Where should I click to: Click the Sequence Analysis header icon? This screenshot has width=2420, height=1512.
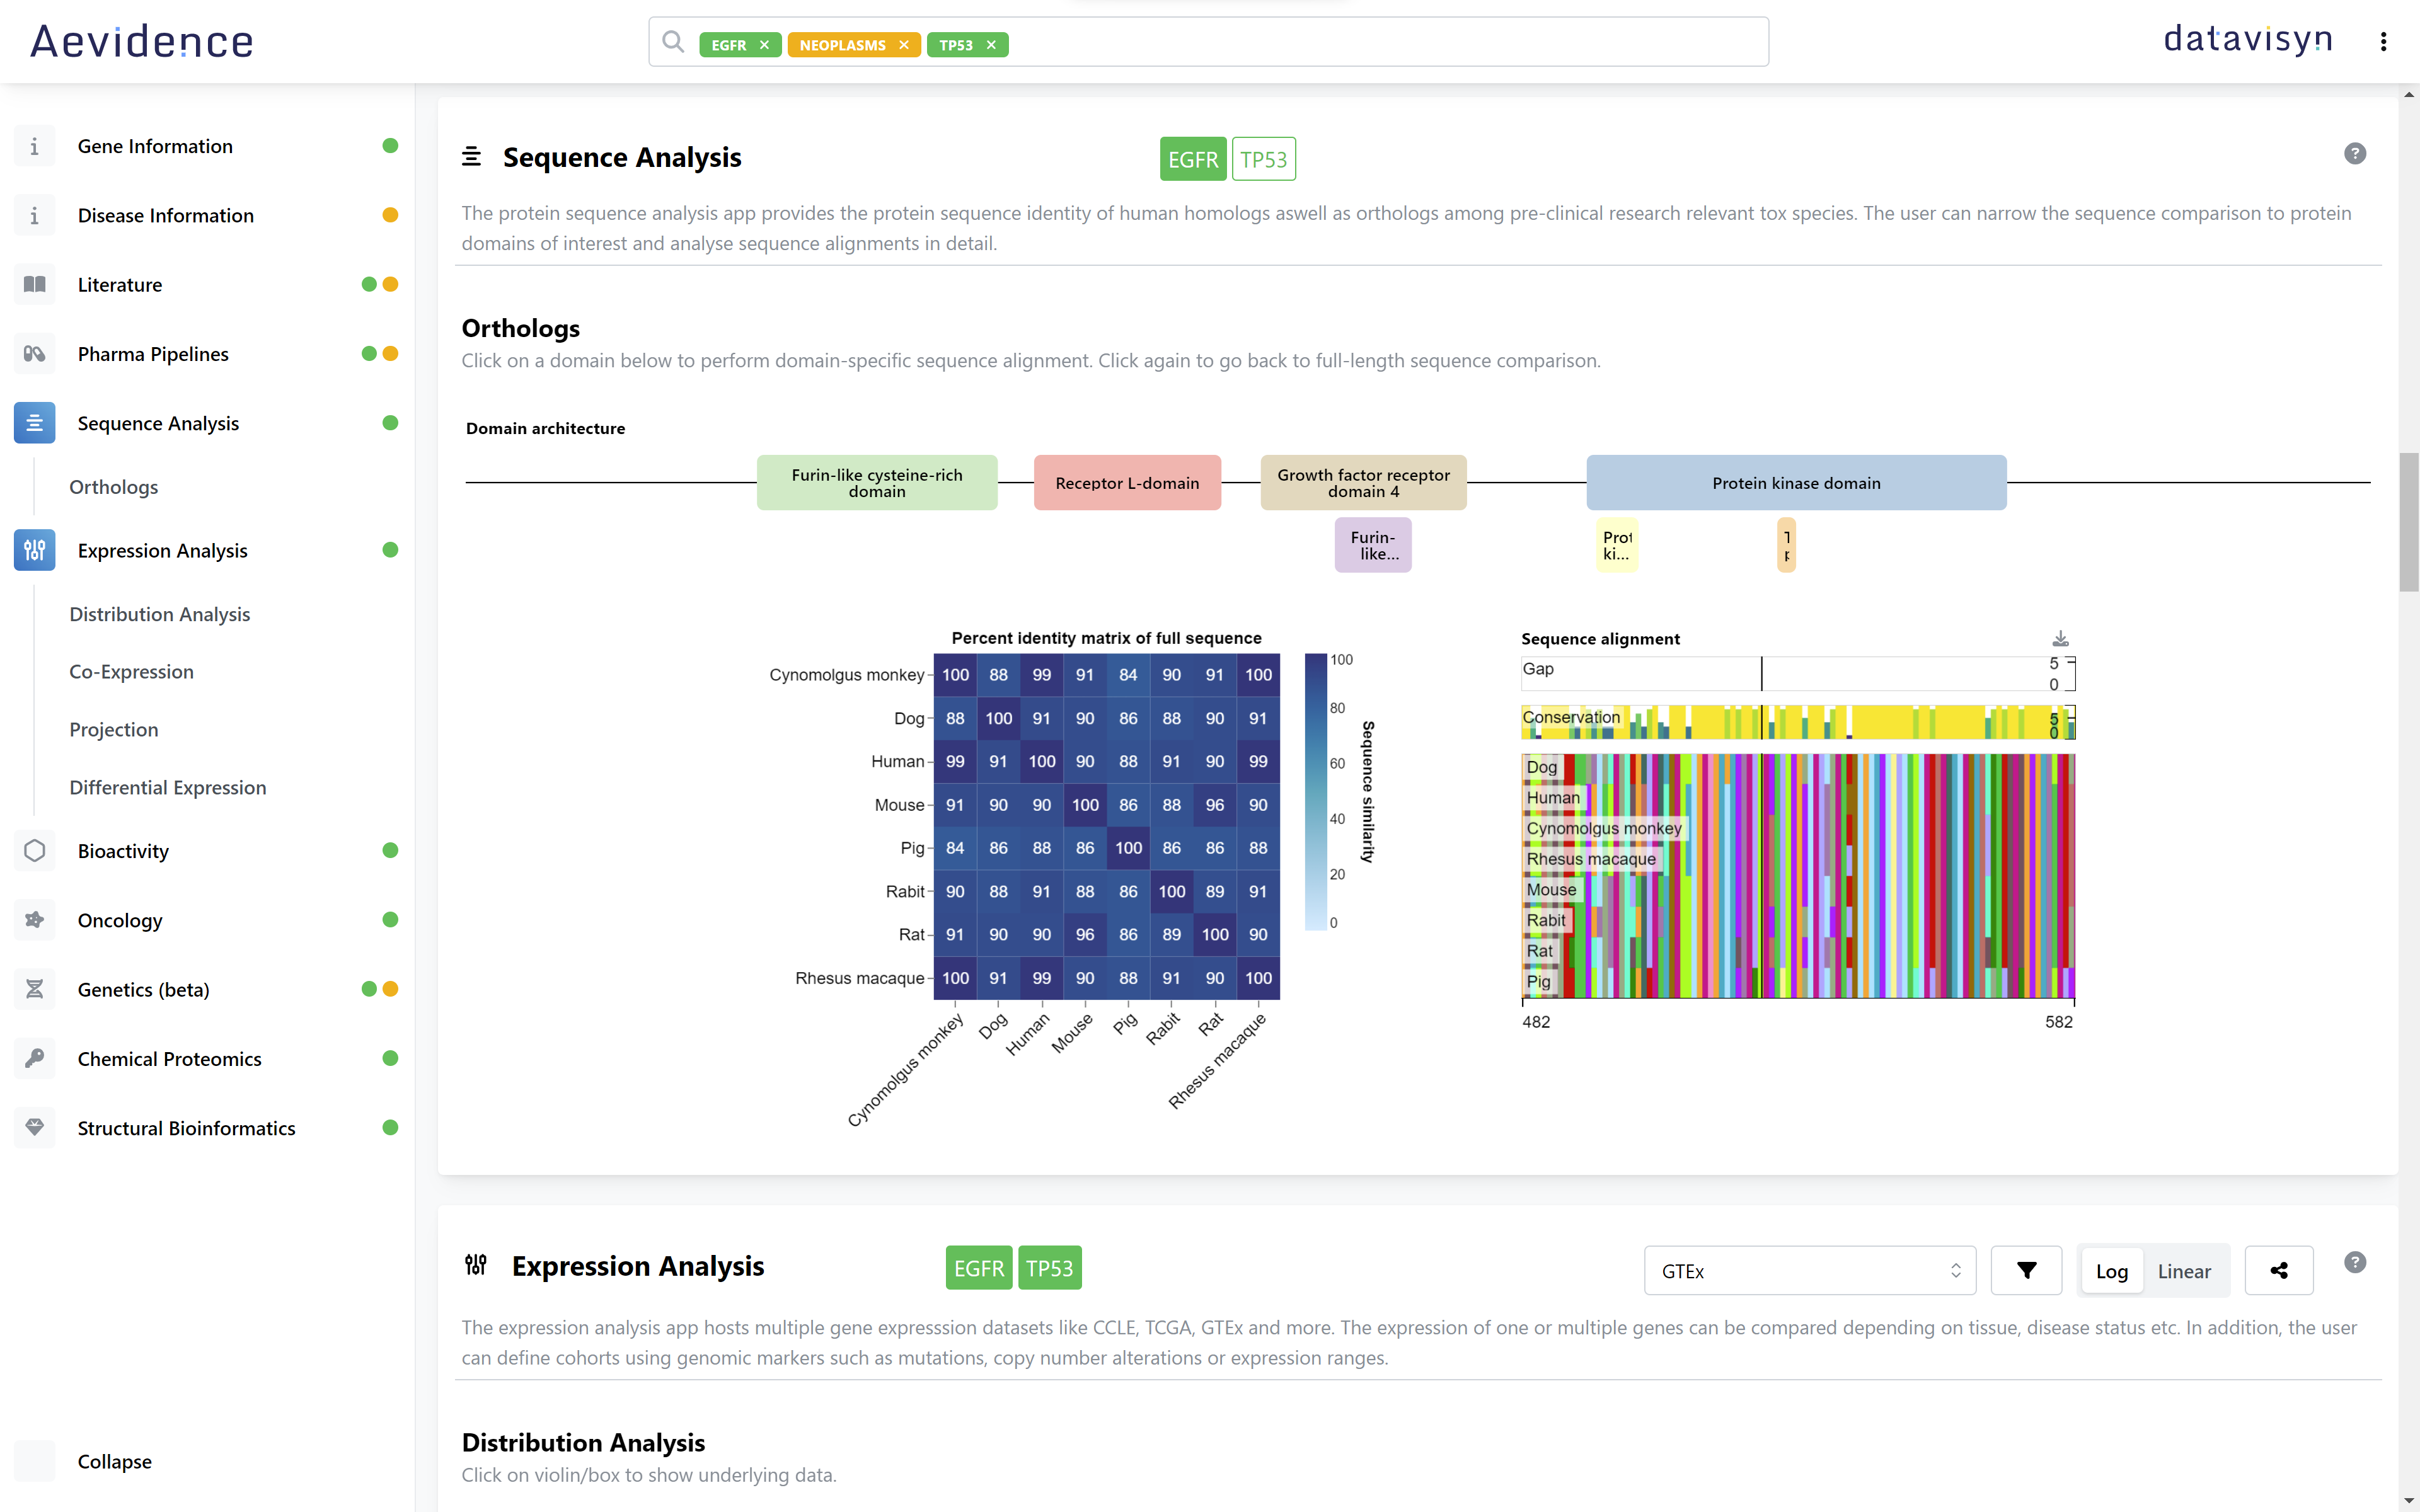coord(472,157)
